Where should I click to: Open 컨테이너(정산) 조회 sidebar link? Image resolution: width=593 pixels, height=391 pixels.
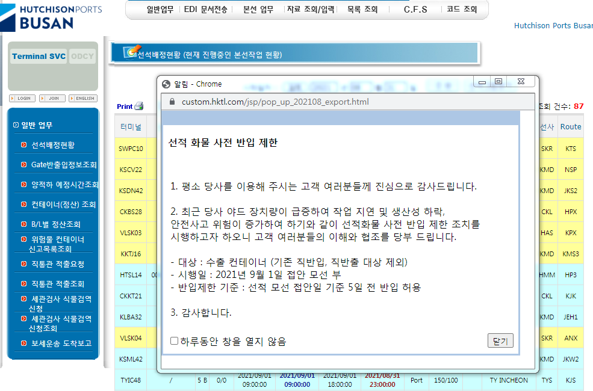(x=64, y=204)
